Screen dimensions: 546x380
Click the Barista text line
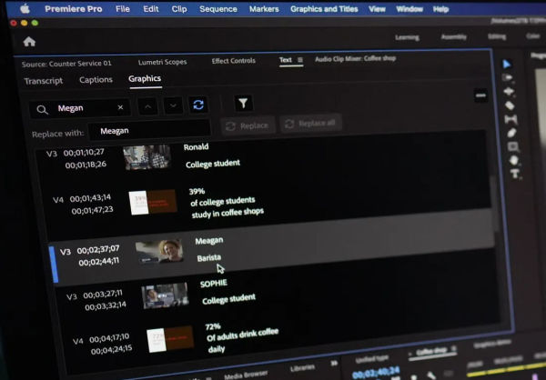click(x=209, y=258)
